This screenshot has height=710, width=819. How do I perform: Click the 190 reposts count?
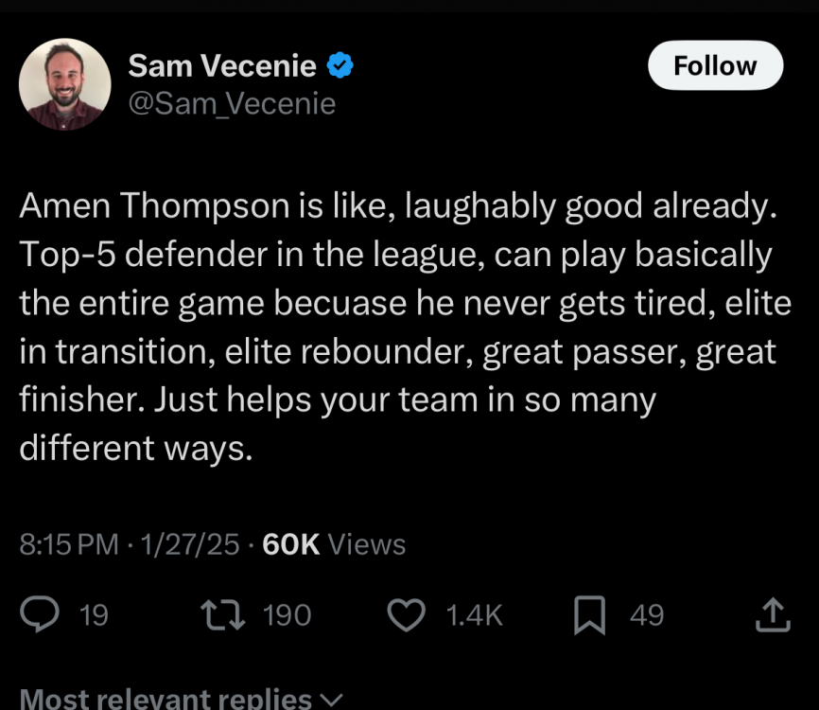pos(287,615)
